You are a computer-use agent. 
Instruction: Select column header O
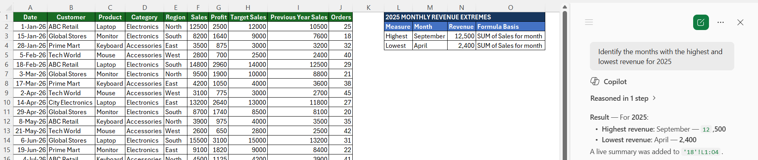point(510,7)
